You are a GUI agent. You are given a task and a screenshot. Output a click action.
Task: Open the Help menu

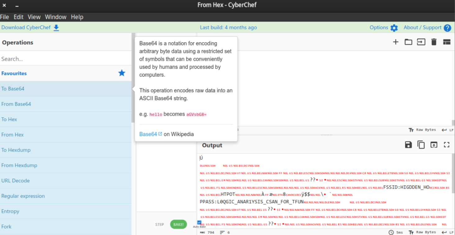click(x=77, y=17)
